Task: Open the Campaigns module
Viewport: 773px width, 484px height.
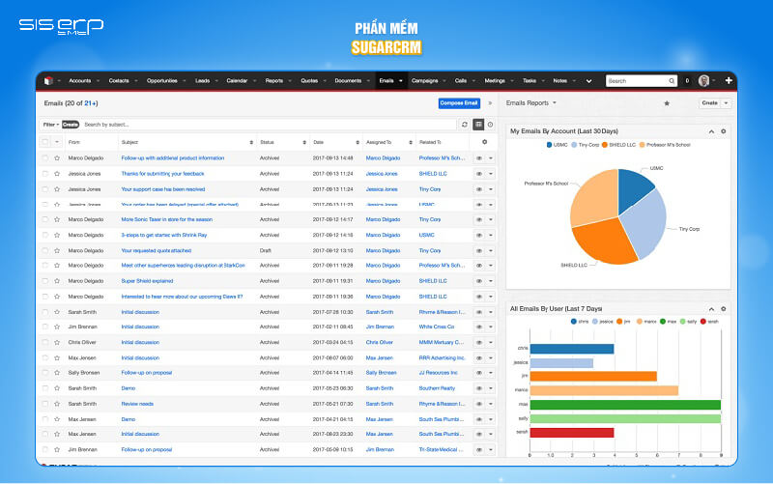Action: pos(424,81)
